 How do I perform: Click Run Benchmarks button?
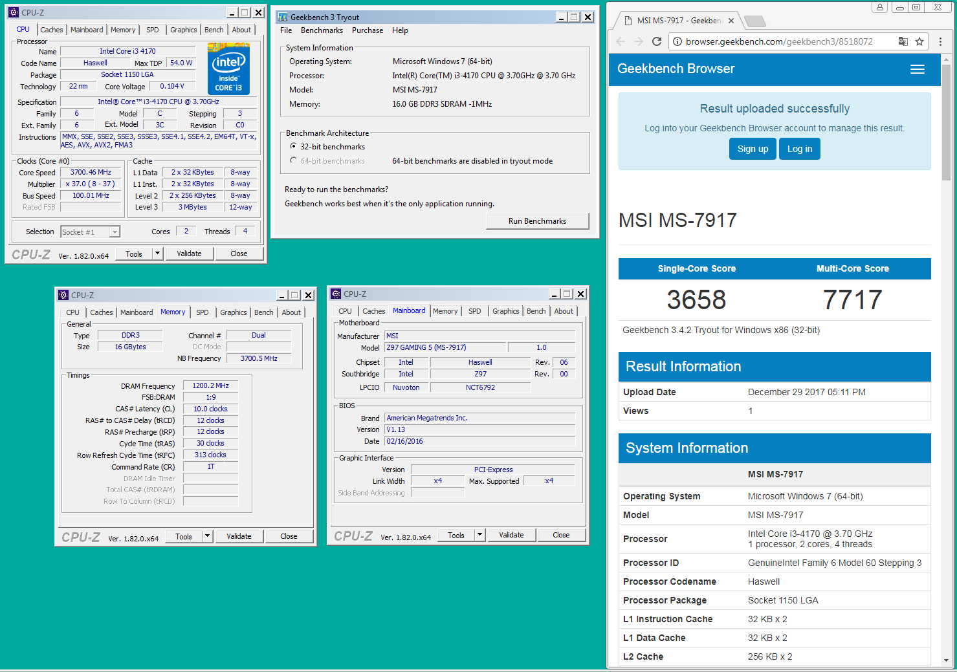537,221
